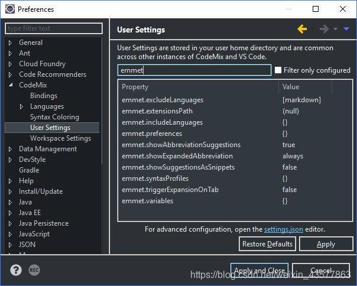Select the Gradle preference page
357x286 pixels.
(x=29, y=170)
